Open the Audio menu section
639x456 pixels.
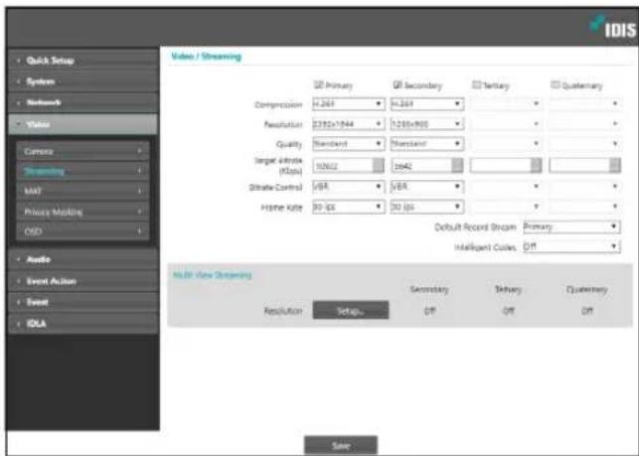pyautogui.click(x=83, y=259)
